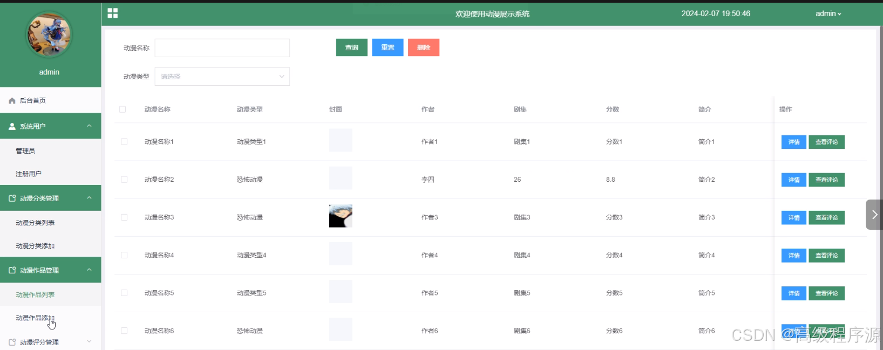Click the 简介 column header
This screenshot has width=883, height=350.
pos(705,109)
